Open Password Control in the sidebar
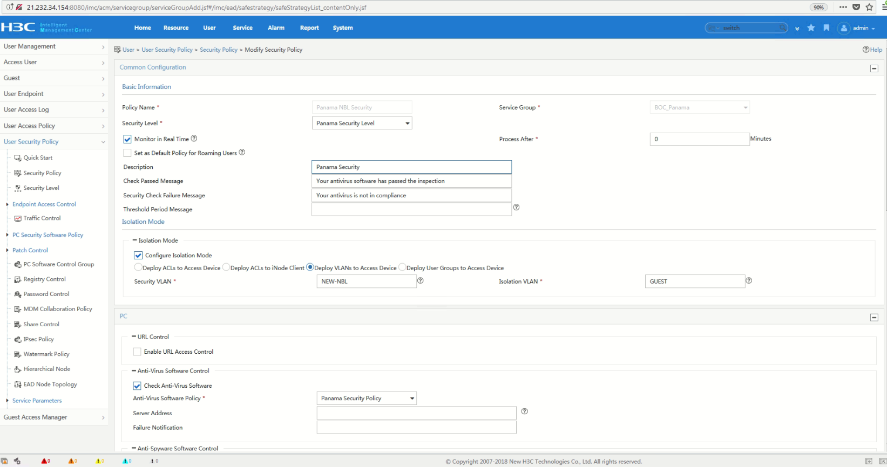887x467 pixels. click(46, 294)
